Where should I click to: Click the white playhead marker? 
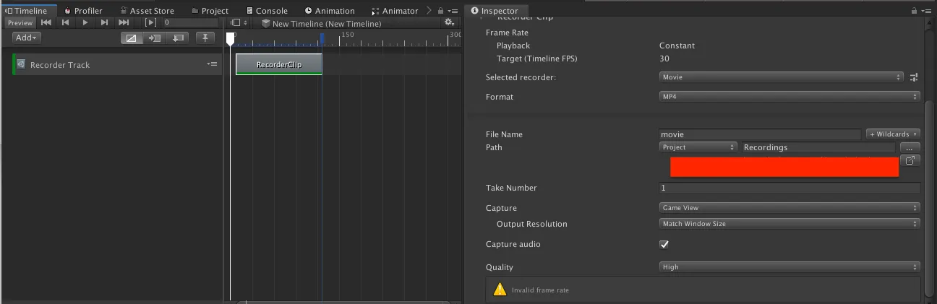tap(230, 39)
